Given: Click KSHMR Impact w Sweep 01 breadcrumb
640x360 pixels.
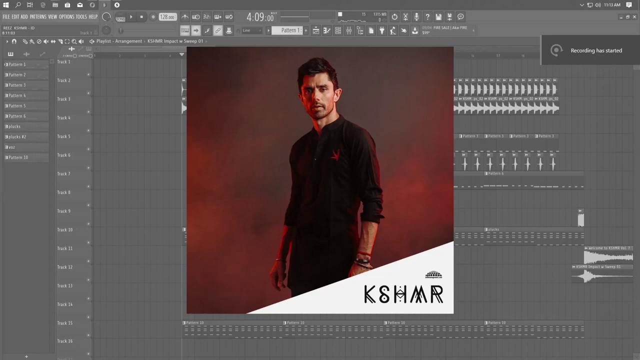Looking at the screenshot, I should coord(175,41).
